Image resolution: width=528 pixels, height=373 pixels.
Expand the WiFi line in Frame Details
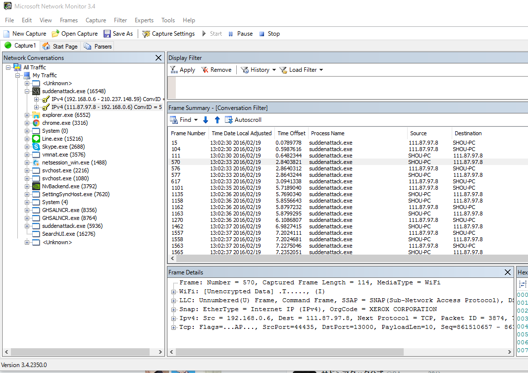174,292
